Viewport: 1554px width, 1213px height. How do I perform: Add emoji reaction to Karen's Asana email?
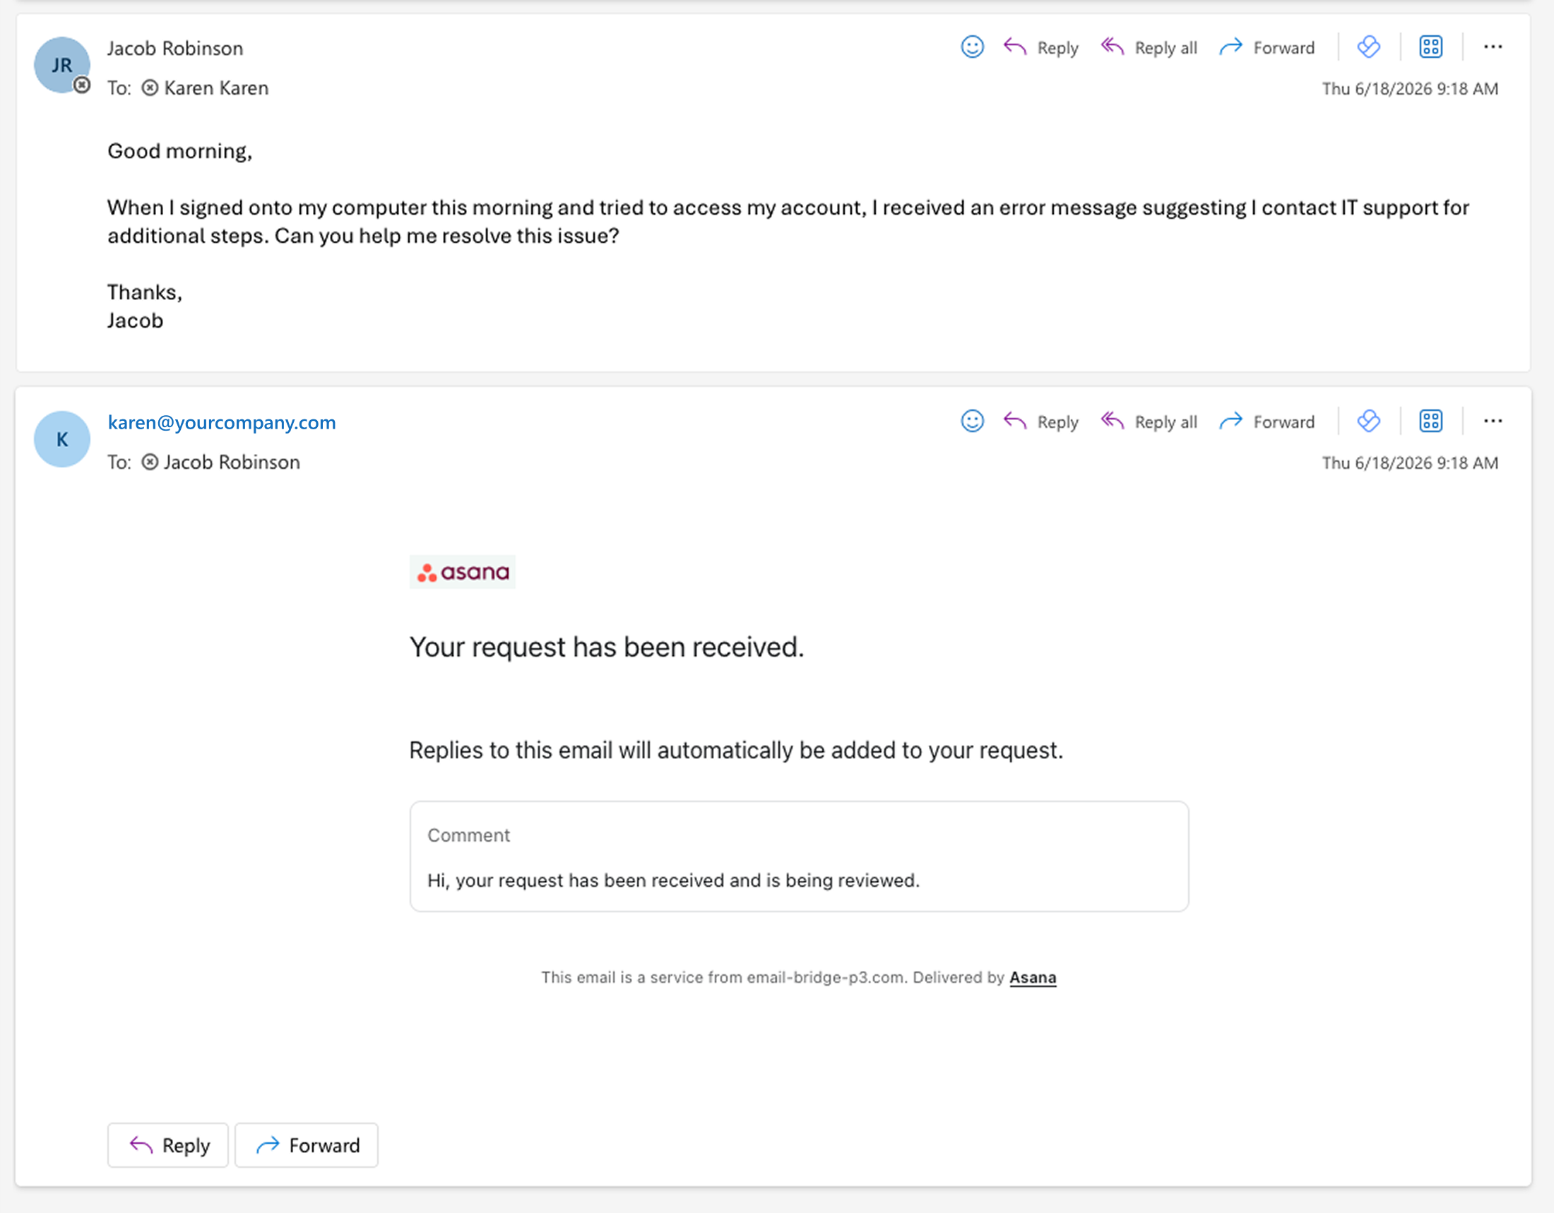click(x=972, y=421)
